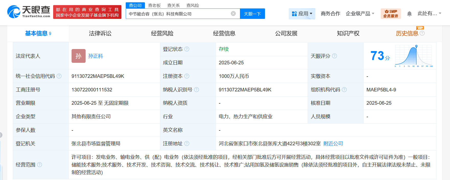Select the 查风险 search tab

(193, 5)
